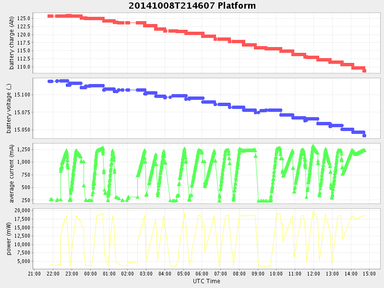Select the 1,250 average current tick label
Image resolution: width=384 pixels, height=288 pixels.
[x=24, y=149]
